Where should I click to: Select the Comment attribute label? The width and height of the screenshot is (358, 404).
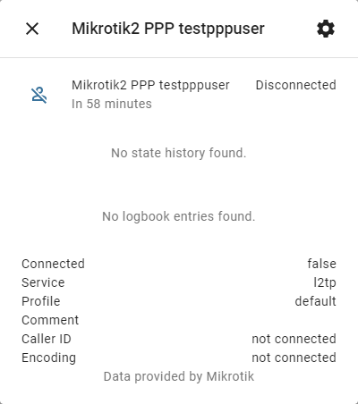click(x=50, y=320)
